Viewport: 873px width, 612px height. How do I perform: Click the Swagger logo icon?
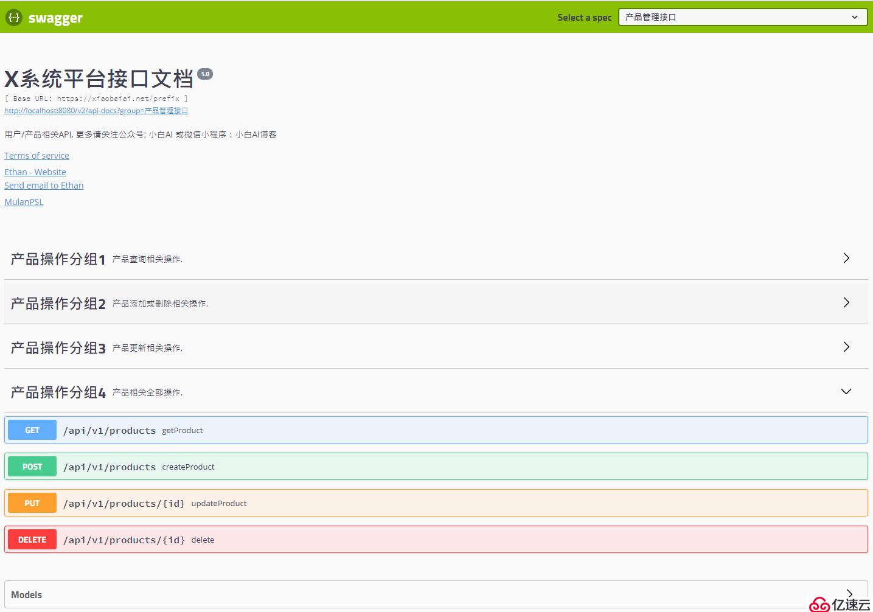coord(14,18)
